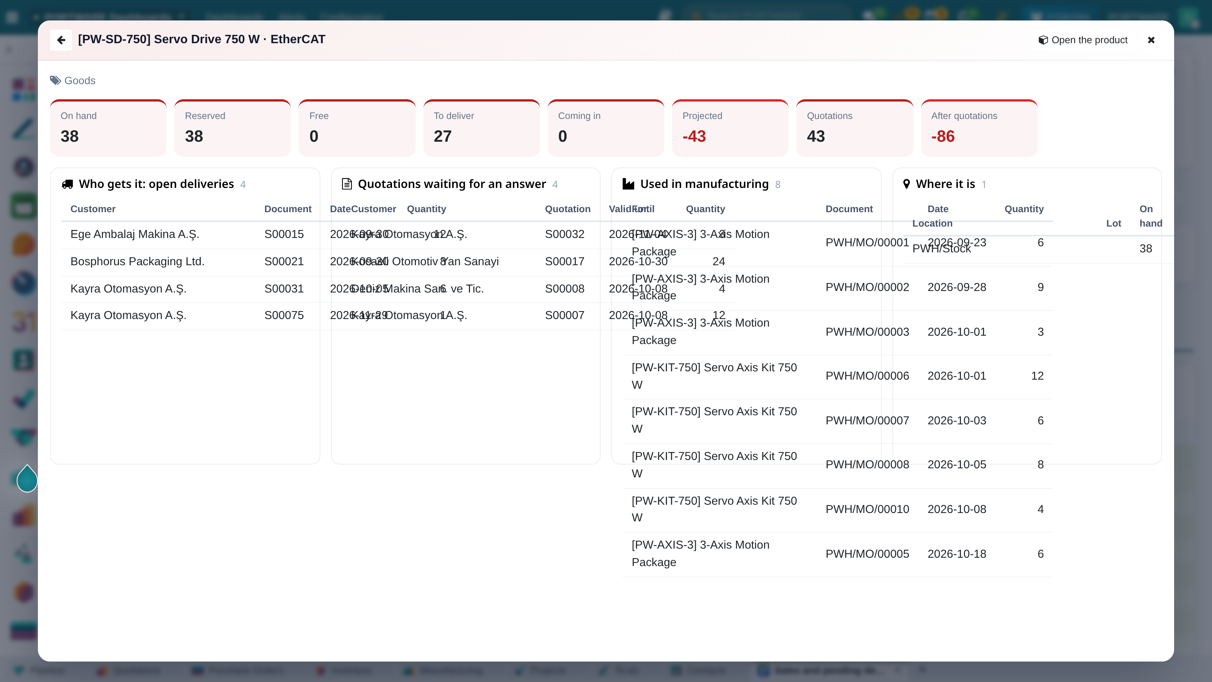The width and height of the screenshot is (1212, 682).
Task: Open the Projected -43 card
Action: pyautogui.click(x=730, y=128)
